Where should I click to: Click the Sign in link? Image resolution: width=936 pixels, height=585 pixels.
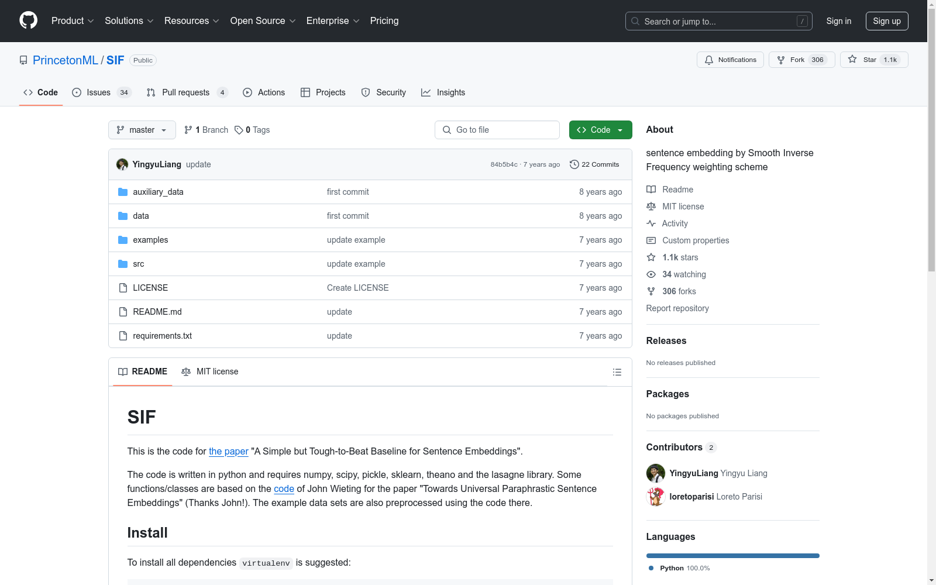pos(839,21)
